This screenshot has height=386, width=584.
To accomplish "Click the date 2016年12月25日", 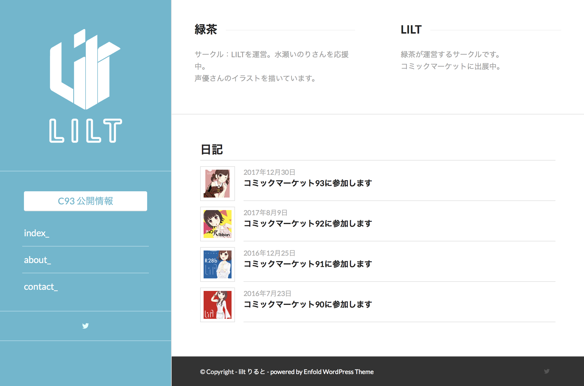I will click(269, 253).
